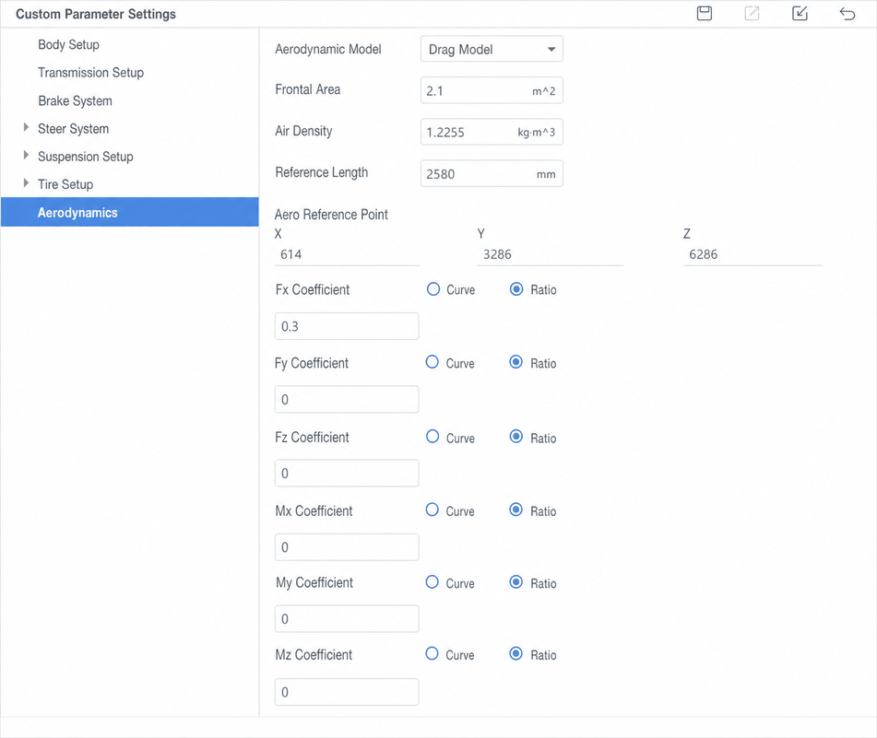Click the Aero Reference Point label

[331, 215]
